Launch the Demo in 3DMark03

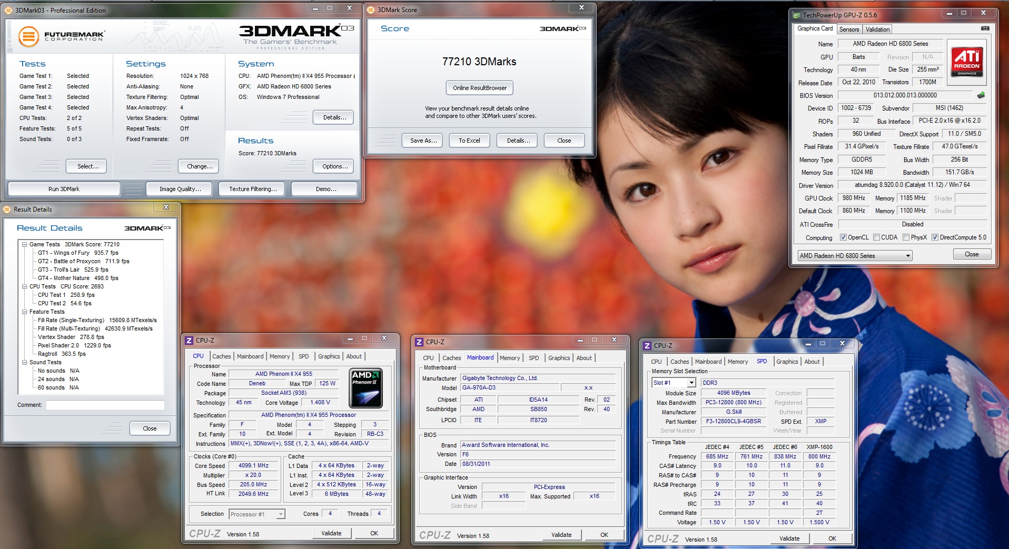click(x=325, y=189)
